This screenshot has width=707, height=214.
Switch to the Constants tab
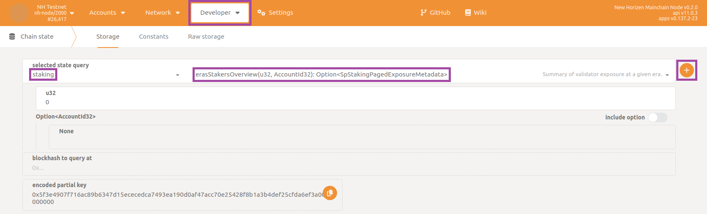(153, 37)
